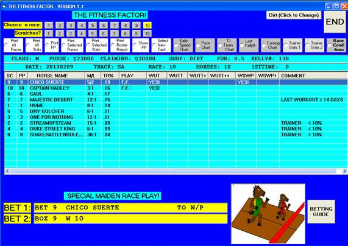Open the Race Conditions option
Image resolution: width=348 pixels, height=246 pixels.
coord(337,45)
